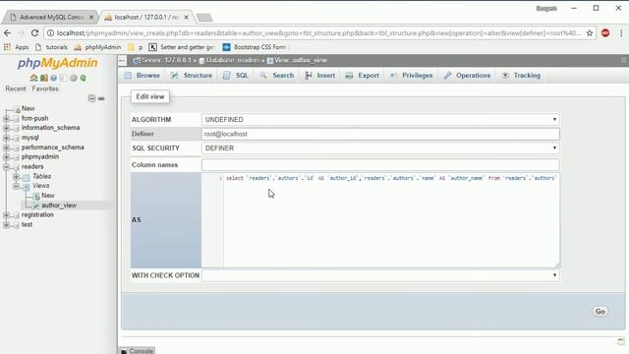Open navigation panel settings gear icon

[73, 78]
